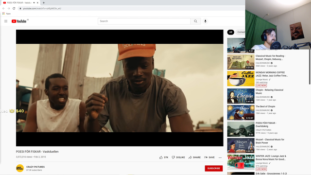Close the POESI FÖR FISKAR tab
The height and width of the screenshot is (175, 311).
coord(37,3)
